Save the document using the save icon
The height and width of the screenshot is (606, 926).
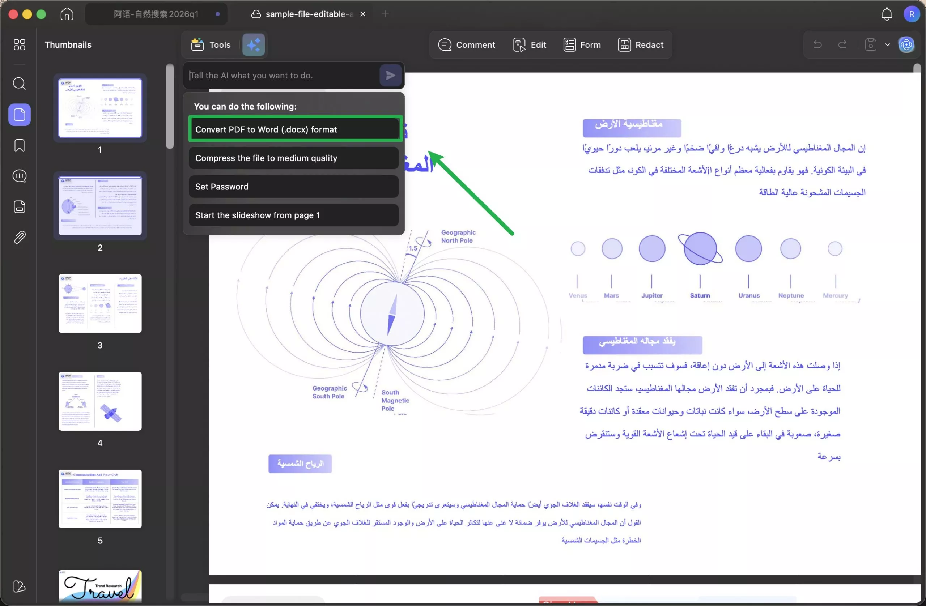[x=871, y=44]
